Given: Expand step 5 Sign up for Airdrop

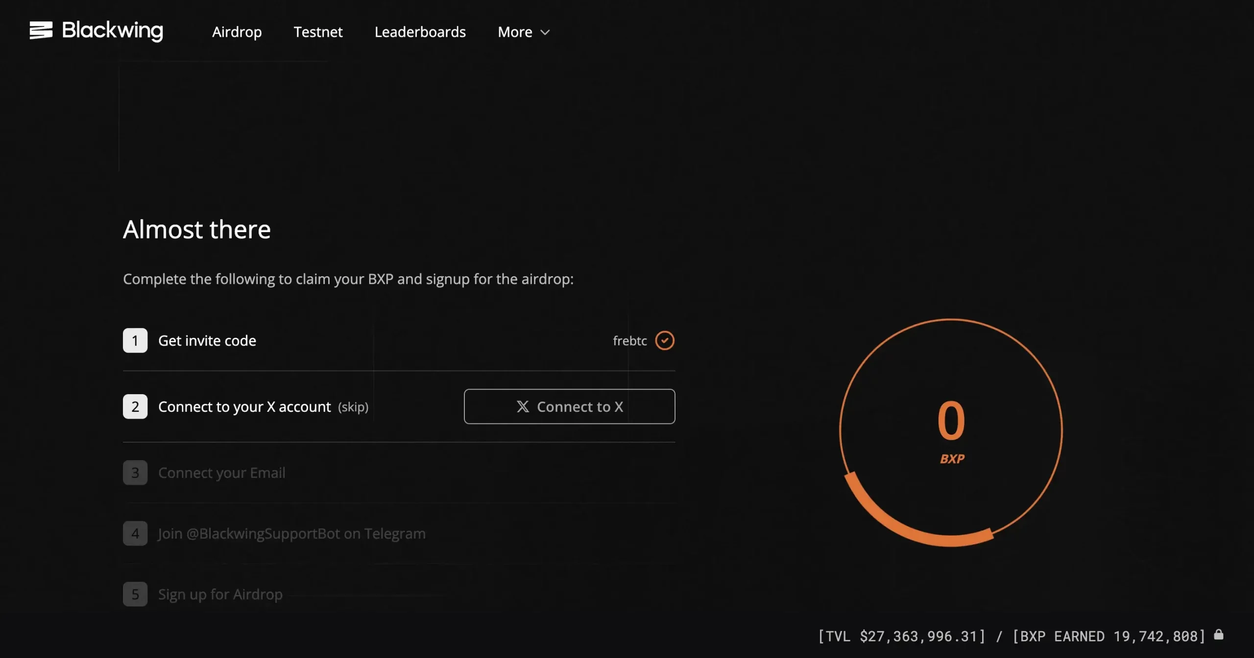Looking at the screenshot, I should 220,593.
